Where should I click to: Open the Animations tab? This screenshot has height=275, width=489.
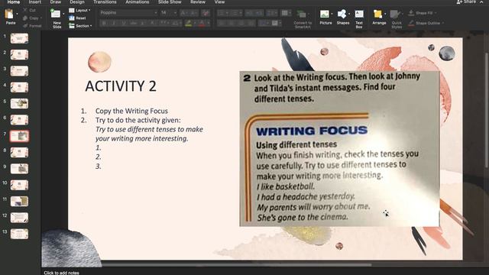(x=138, y=2)
